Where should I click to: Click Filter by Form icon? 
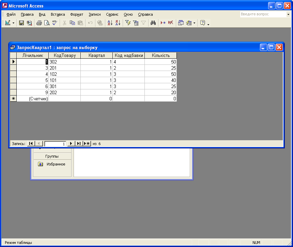(x=136, y=23)
